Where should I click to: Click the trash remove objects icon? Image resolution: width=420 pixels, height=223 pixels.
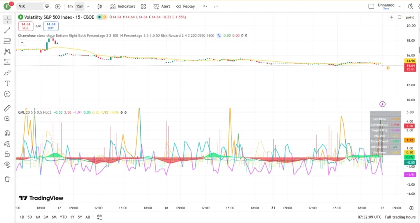(x=7, y=179)
